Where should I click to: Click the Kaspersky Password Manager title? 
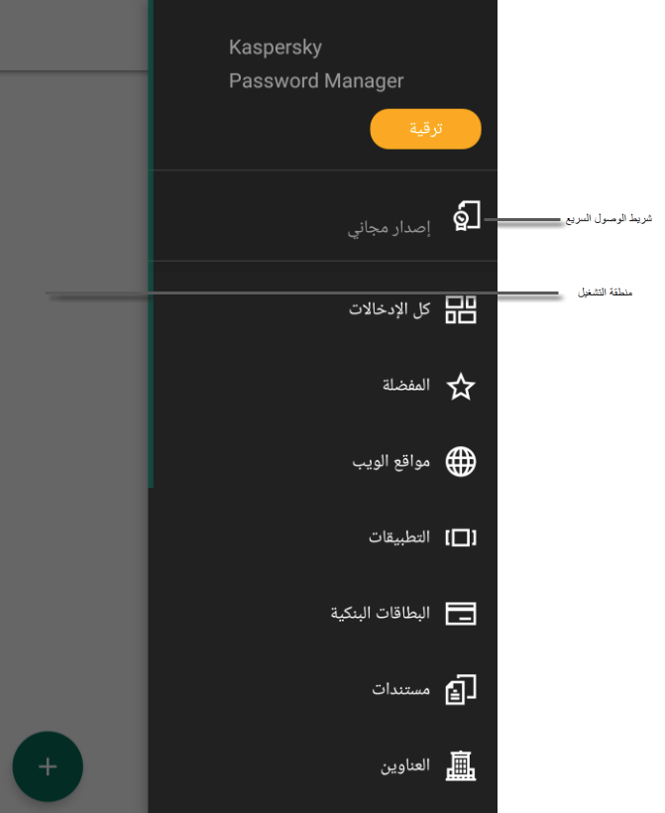(316, 64)
